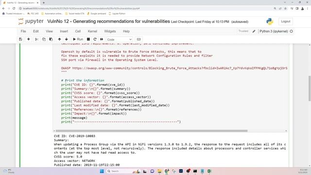Share this page icon in address bar
The image size is (311, 175).
pos(280,9)
